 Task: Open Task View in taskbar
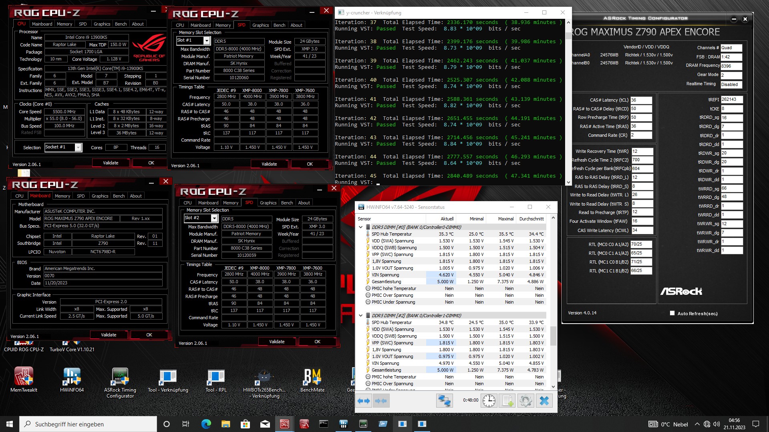(186, 424)
